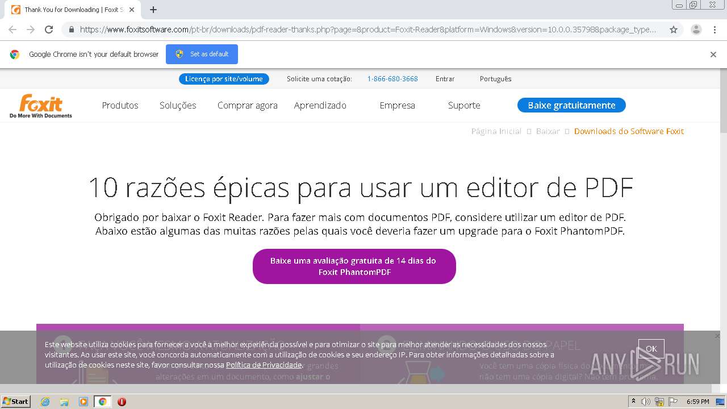The width and height of the screenshot is (727, 409).
Task: Open the Português language selector
Action: coord(495,79)
